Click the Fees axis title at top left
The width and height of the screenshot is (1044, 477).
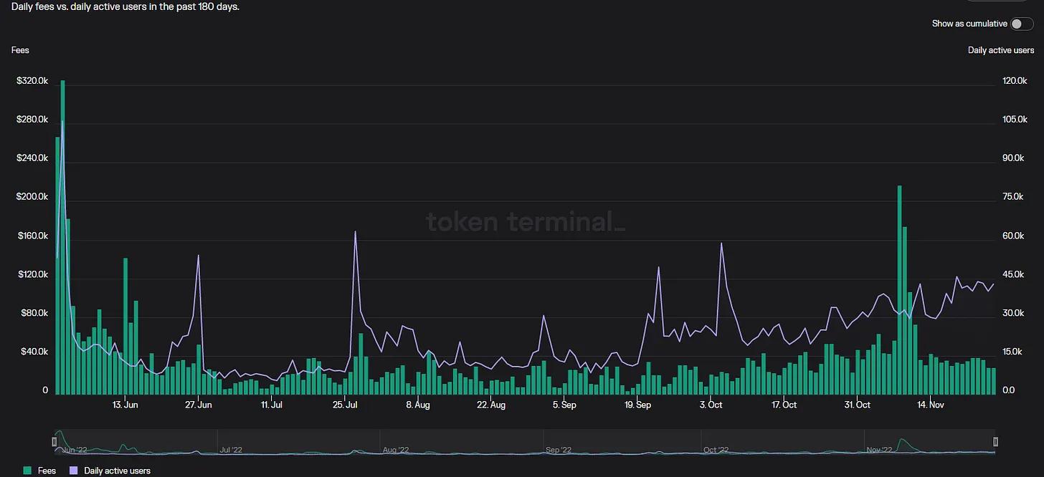point(20,50)
